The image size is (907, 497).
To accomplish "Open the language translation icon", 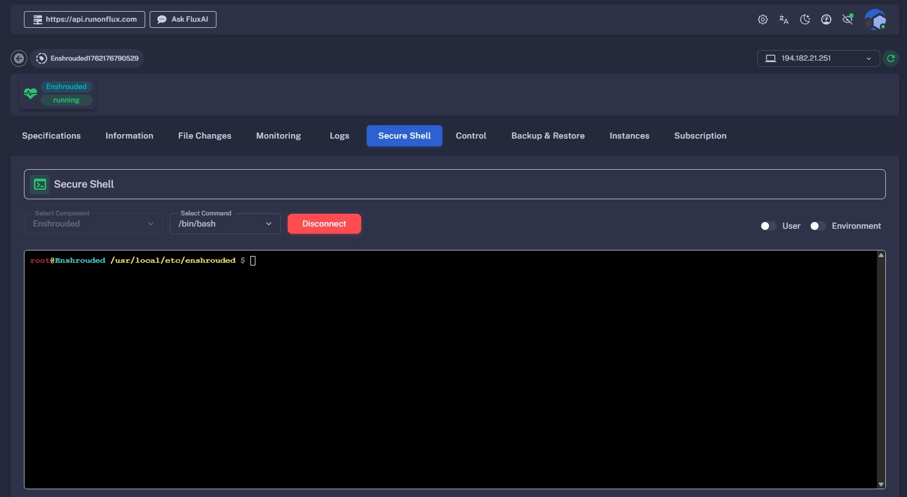I will point(783,19).
